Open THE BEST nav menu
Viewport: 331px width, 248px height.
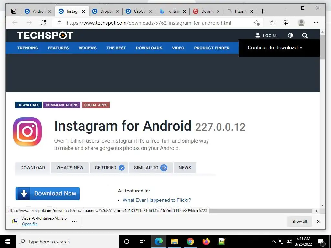coord(116,48)
